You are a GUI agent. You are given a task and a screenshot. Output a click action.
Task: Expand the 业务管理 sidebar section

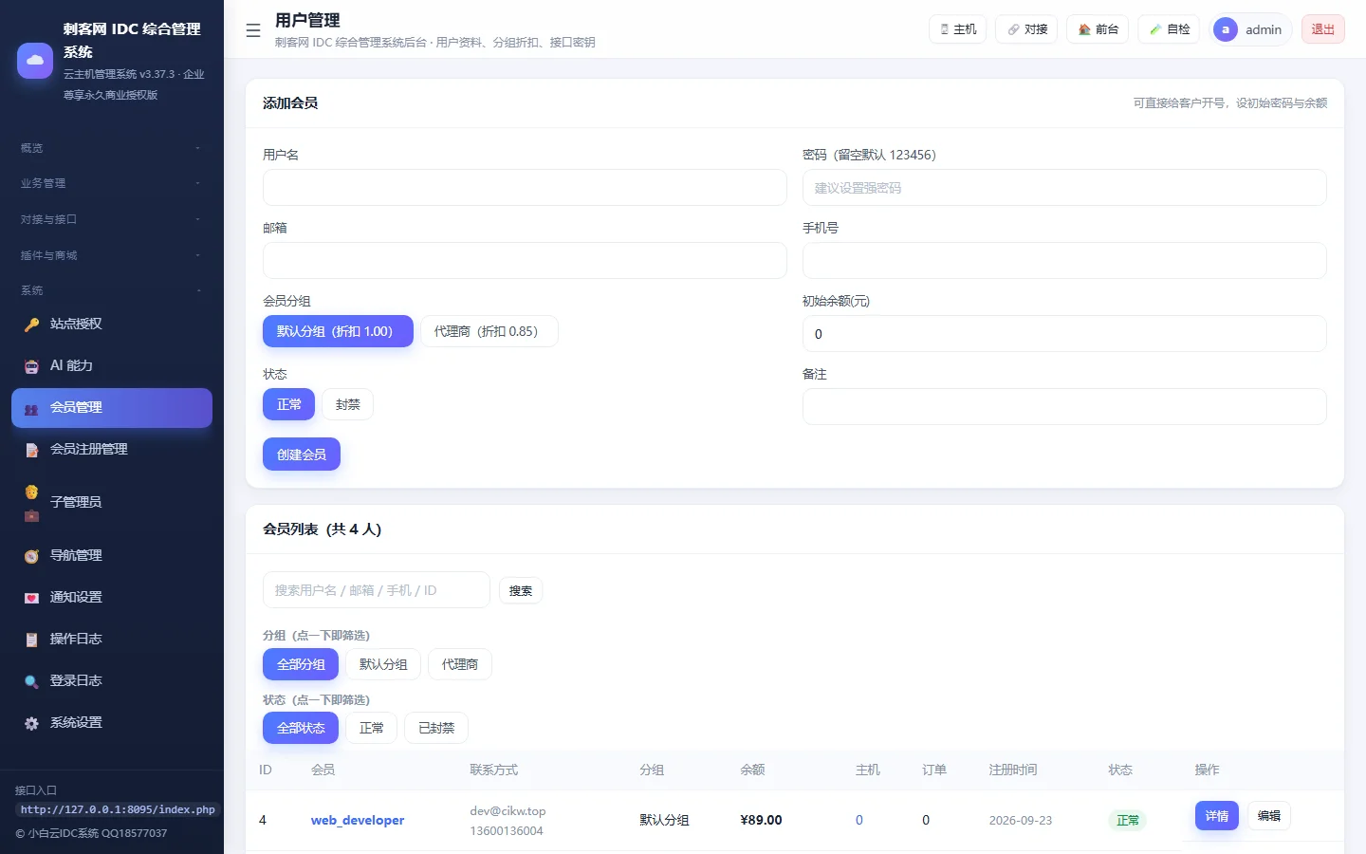111,183
